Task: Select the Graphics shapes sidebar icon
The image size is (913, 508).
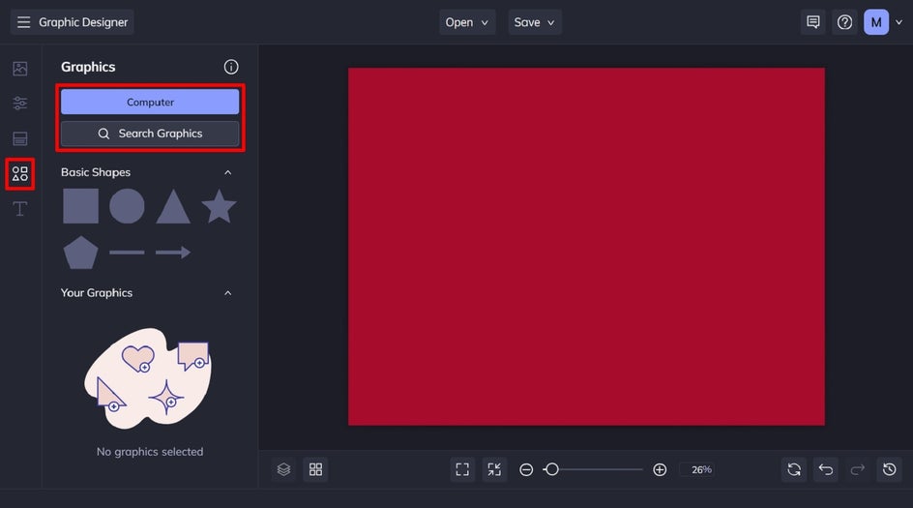Action: (19, 173)
